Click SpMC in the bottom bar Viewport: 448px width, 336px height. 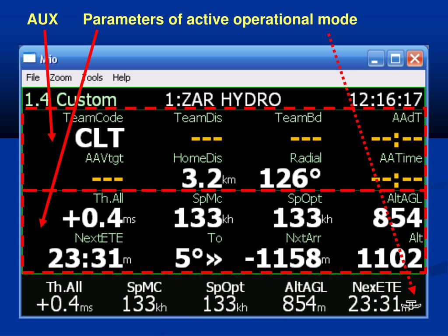coord(144,297)
